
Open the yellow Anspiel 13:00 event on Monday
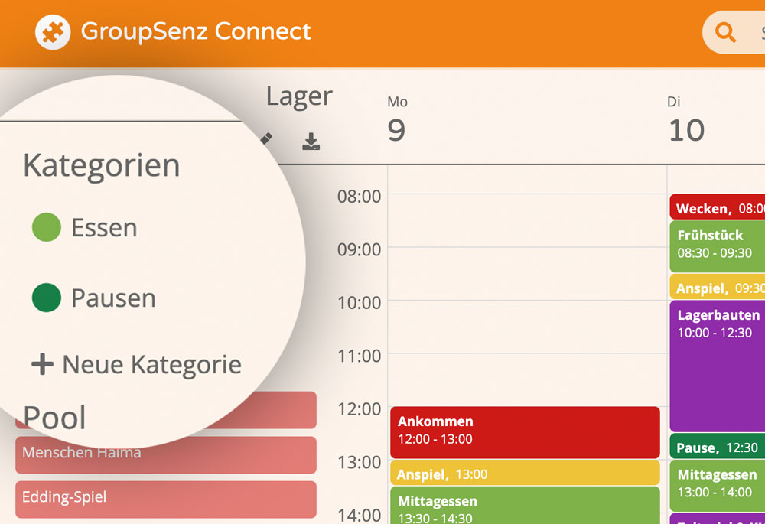coord(525,473)
